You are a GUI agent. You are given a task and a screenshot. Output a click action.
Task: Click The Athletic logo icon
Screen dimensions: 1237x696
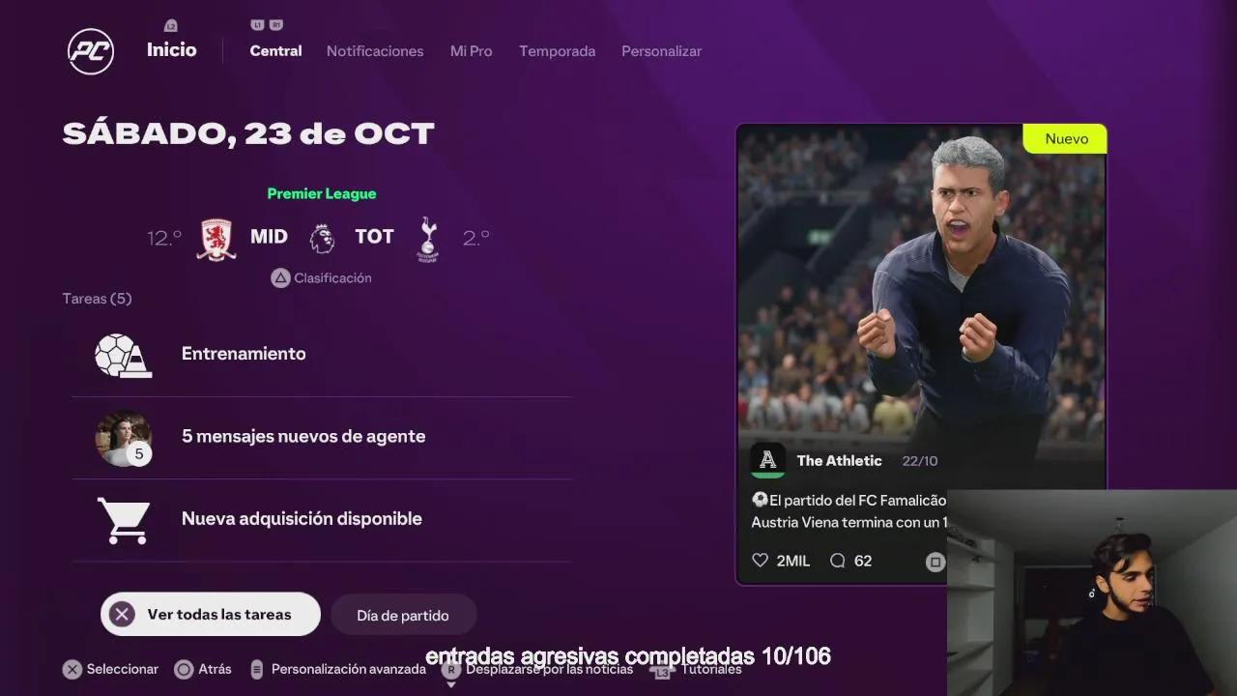pyautogui.click(x=768, y=460)
